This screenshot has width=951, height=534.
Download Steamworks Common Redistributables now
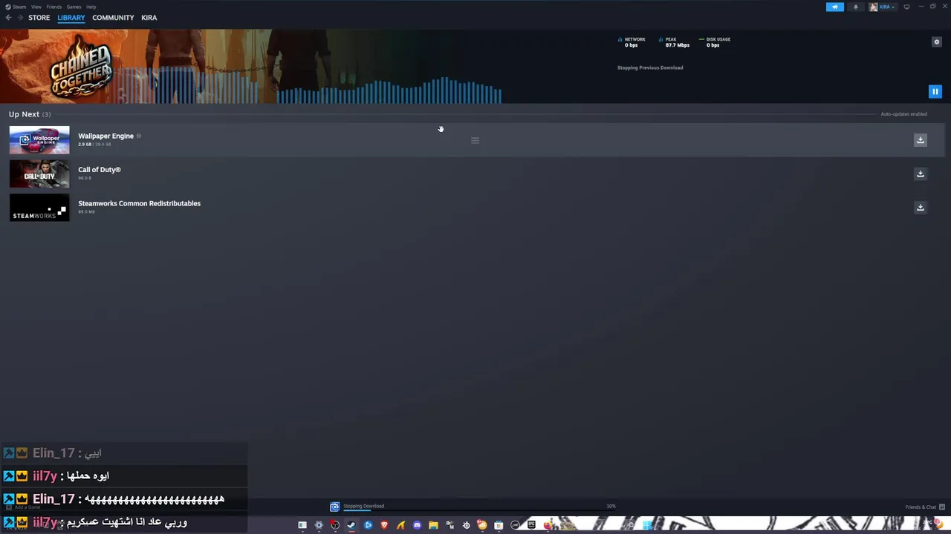[x=920, y=208]
